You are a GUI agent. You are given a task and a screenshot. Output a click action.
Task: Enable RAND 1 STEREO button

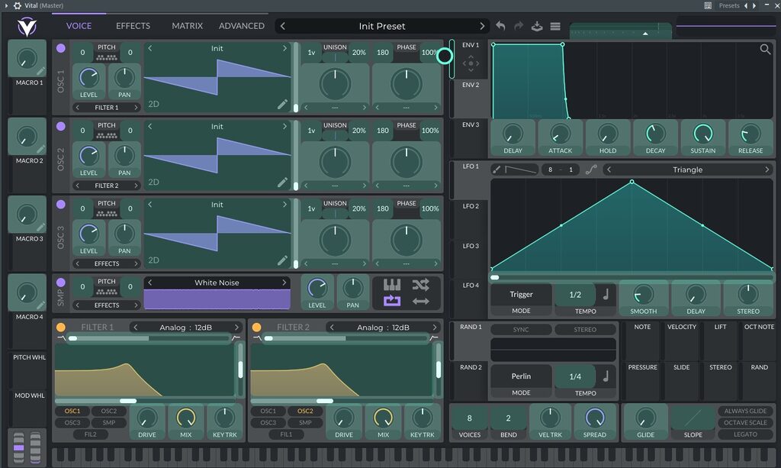[585, 330]
